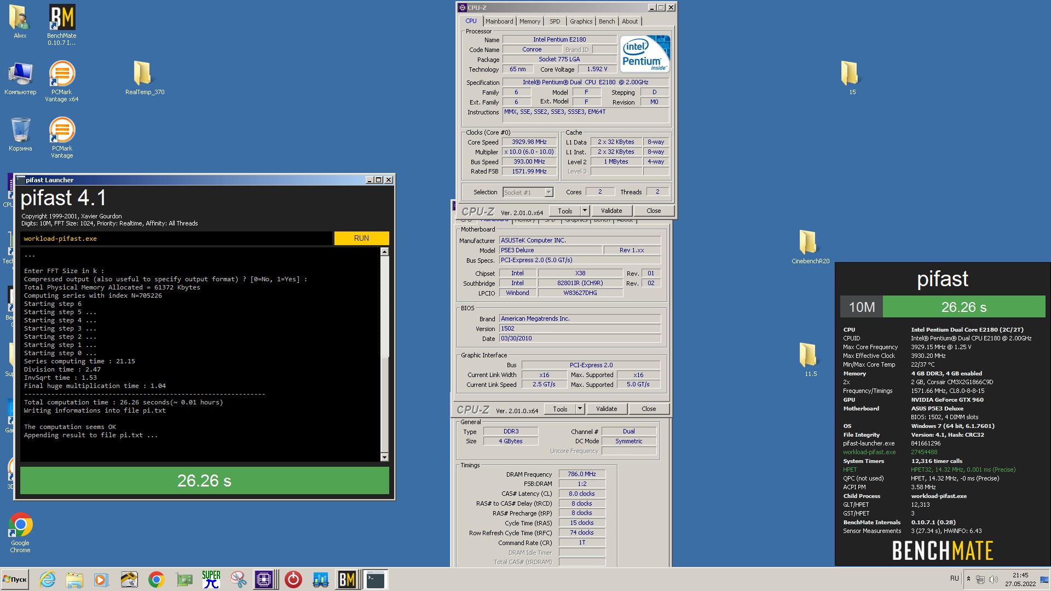Run the pifast workload
Image resolution: width=1051 pixels, height=591 pixels.
[361, 238]
